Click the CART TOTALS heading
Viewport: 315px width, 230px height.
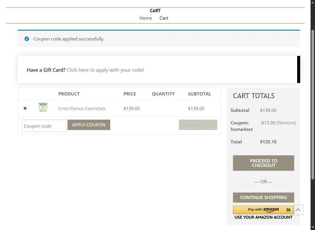[253, 96]
